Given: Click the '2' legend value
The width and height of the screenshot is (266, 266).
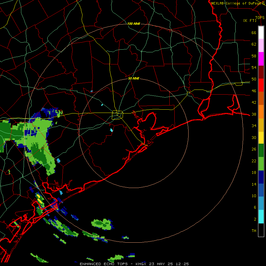Looking at the screenshot, I should click(255, 219).
